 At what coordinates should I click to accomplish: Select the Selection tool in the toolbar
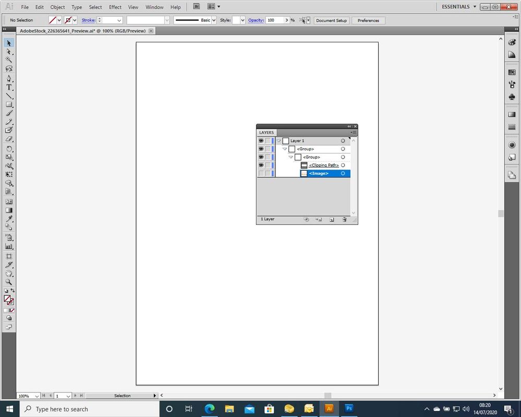(8, 43)
